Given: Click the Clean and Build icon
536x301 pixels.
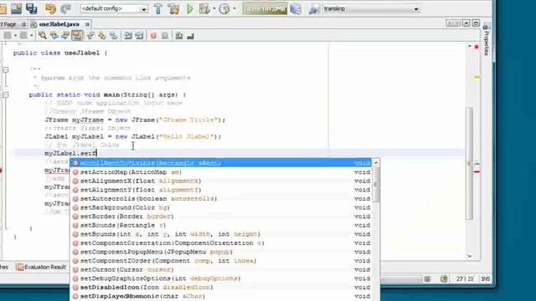Looking at the screenshot, I should [x=173, y=9].
